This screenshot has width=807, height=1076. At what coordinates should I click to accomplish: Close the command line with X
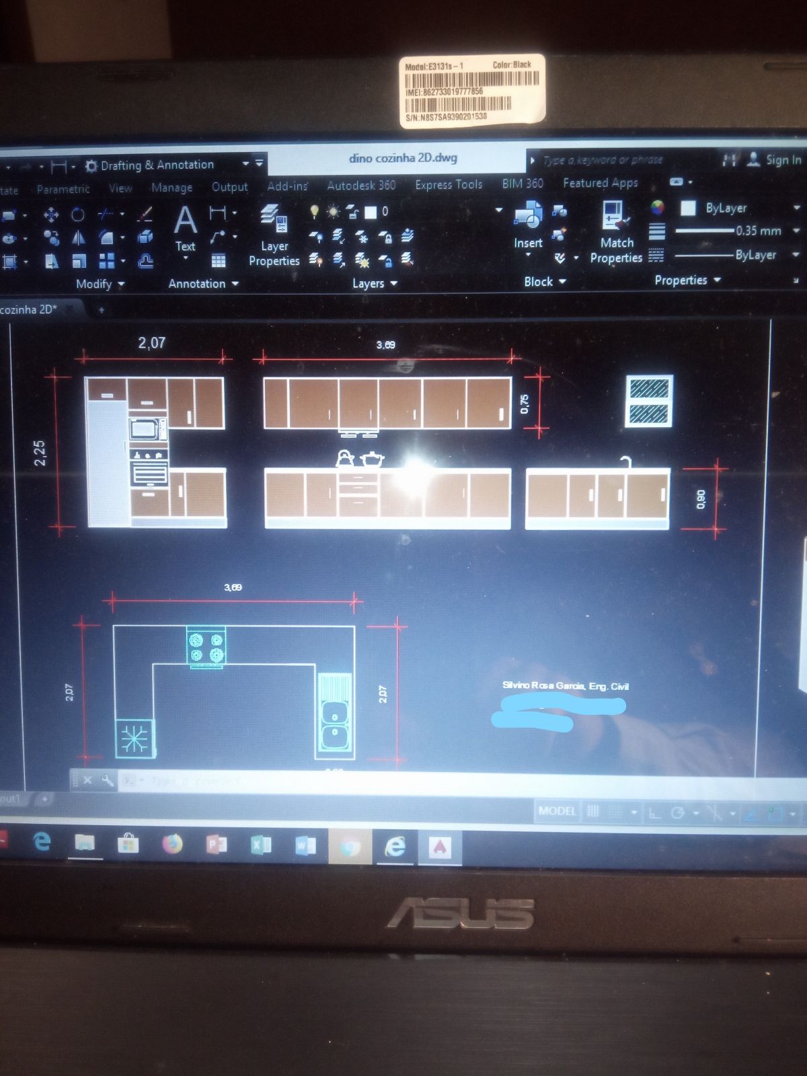87,780
